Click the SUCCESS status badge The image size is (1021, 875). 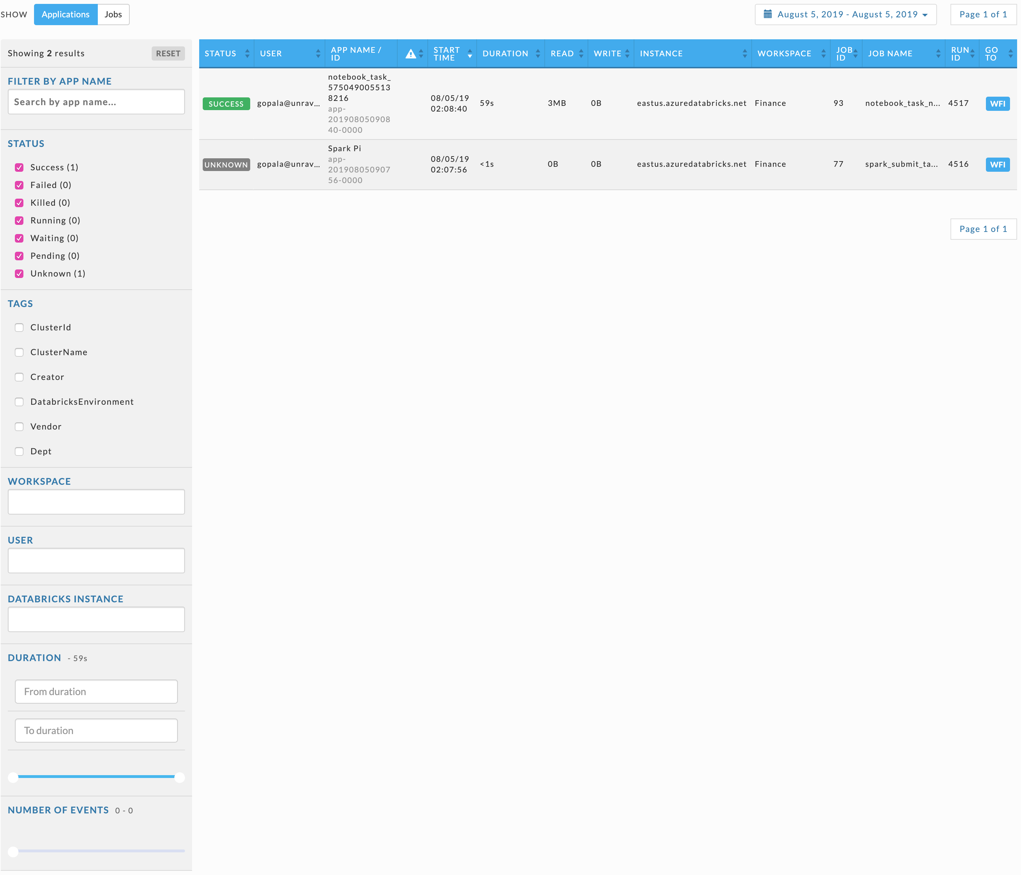pyautogui.click(x=226, y=104)
